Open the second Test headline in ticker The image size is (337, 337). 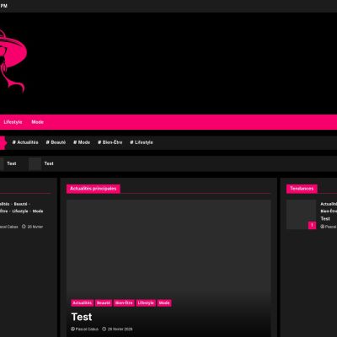(49, 163)
